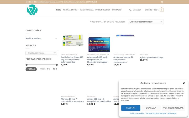Click ACCEDER to log in
189x118 pixels.
137,10
